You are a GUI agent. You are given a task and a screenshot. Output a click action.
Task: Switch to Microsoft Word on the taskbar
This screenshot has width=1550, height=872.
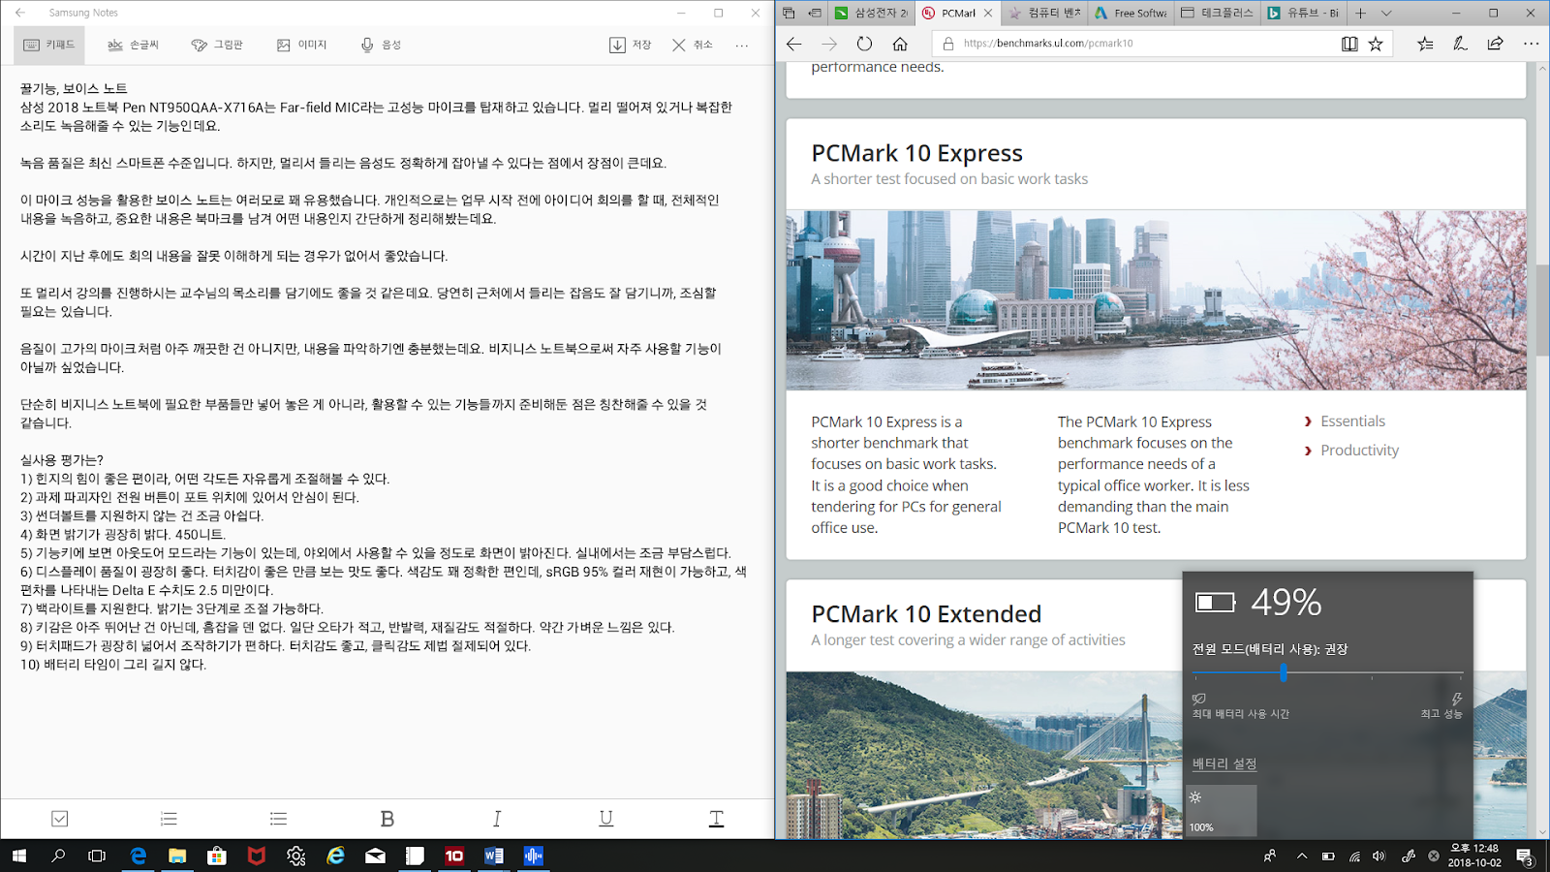pos(494,856)
